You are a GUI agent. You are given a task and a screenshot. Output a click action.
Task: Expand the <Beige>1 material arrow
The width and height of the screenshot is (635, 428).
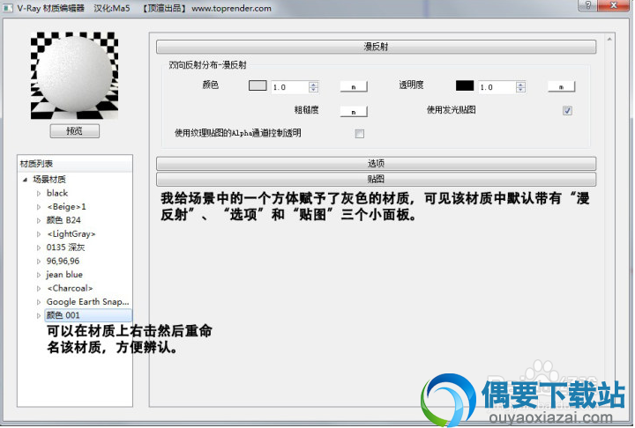(39, 207)
